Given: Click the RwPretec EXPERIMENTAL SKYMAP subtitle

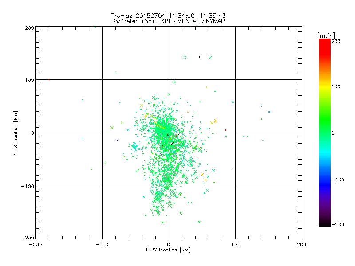Looking at the screenshot, I should [x=168, y=21].
